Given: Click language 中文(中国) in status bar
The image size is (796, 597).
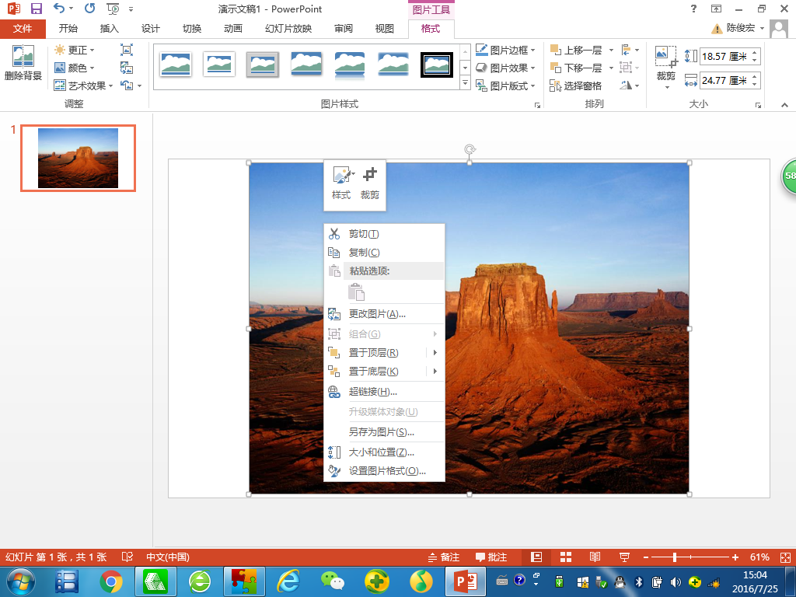Looking at the screenshot, I should 168,557.
